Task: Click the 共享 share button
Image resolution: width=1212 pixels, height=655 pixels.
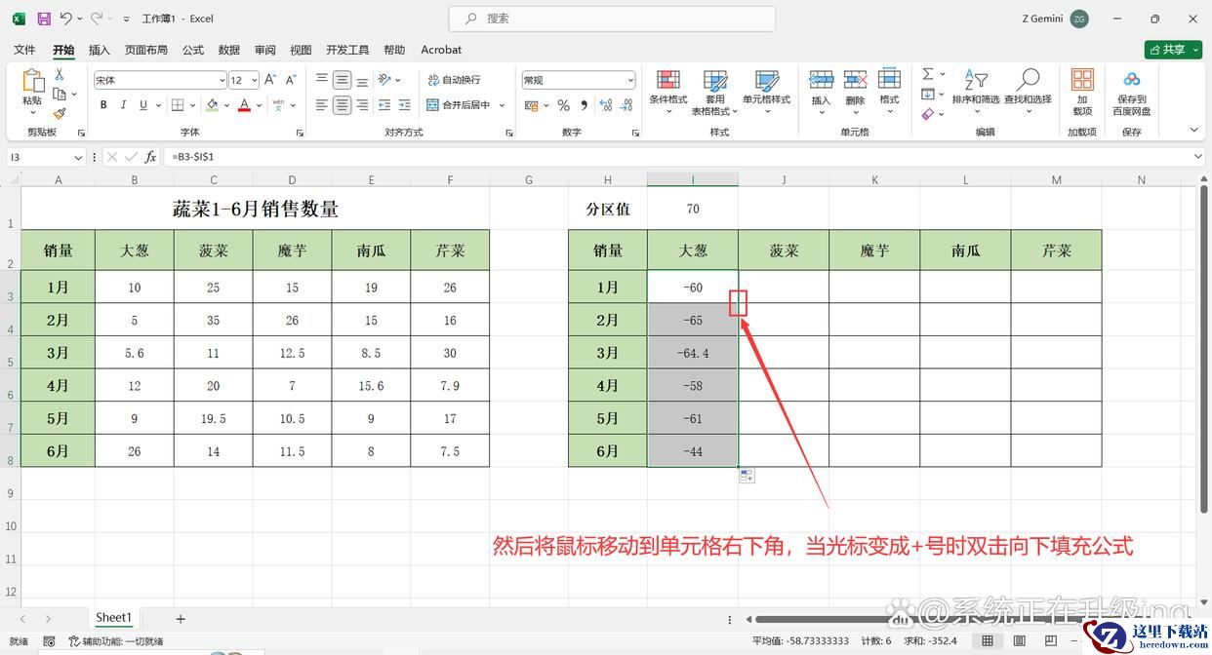Action: [x=1173, y=50]
